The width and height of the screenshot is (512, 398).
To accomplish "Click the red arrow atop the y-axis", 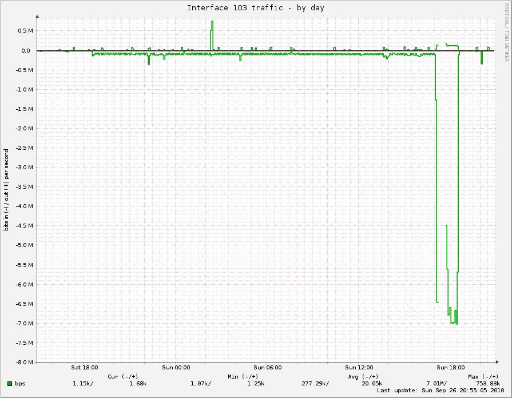I will pos(37,17).
